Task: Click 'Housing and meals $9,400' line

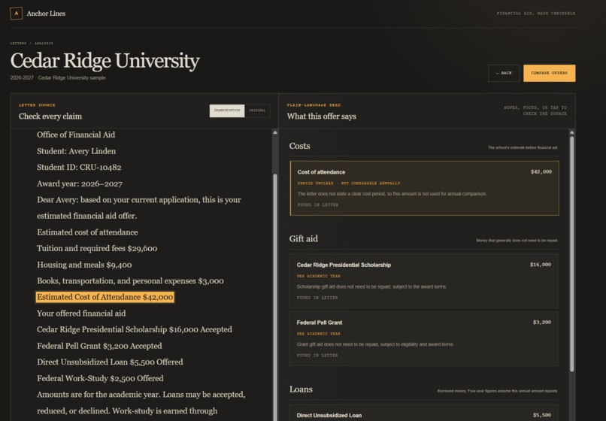Action: pos(84,265)
